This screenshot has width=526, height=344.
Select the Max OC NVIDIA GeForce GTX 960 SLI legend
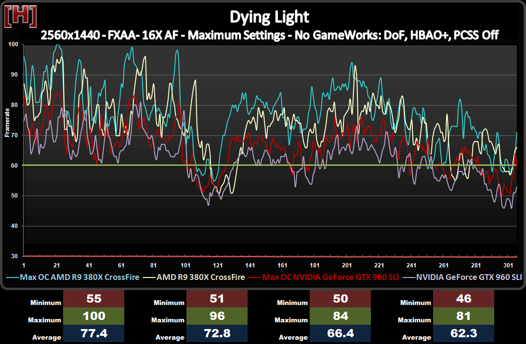pyautogui.click(x=323, y=277)
